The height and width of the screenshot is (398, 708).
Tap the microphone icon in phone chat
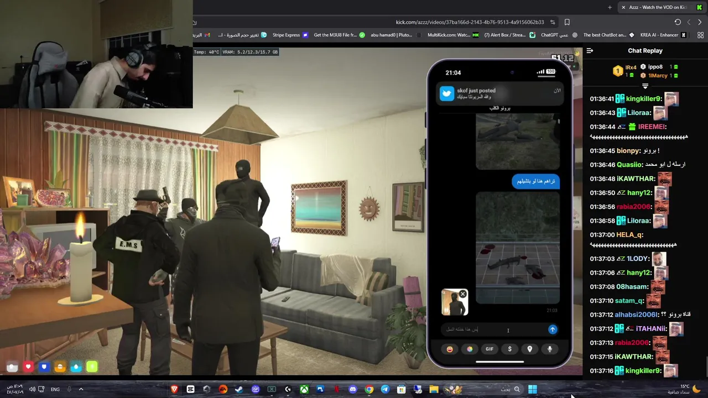[x=550, y=349]
